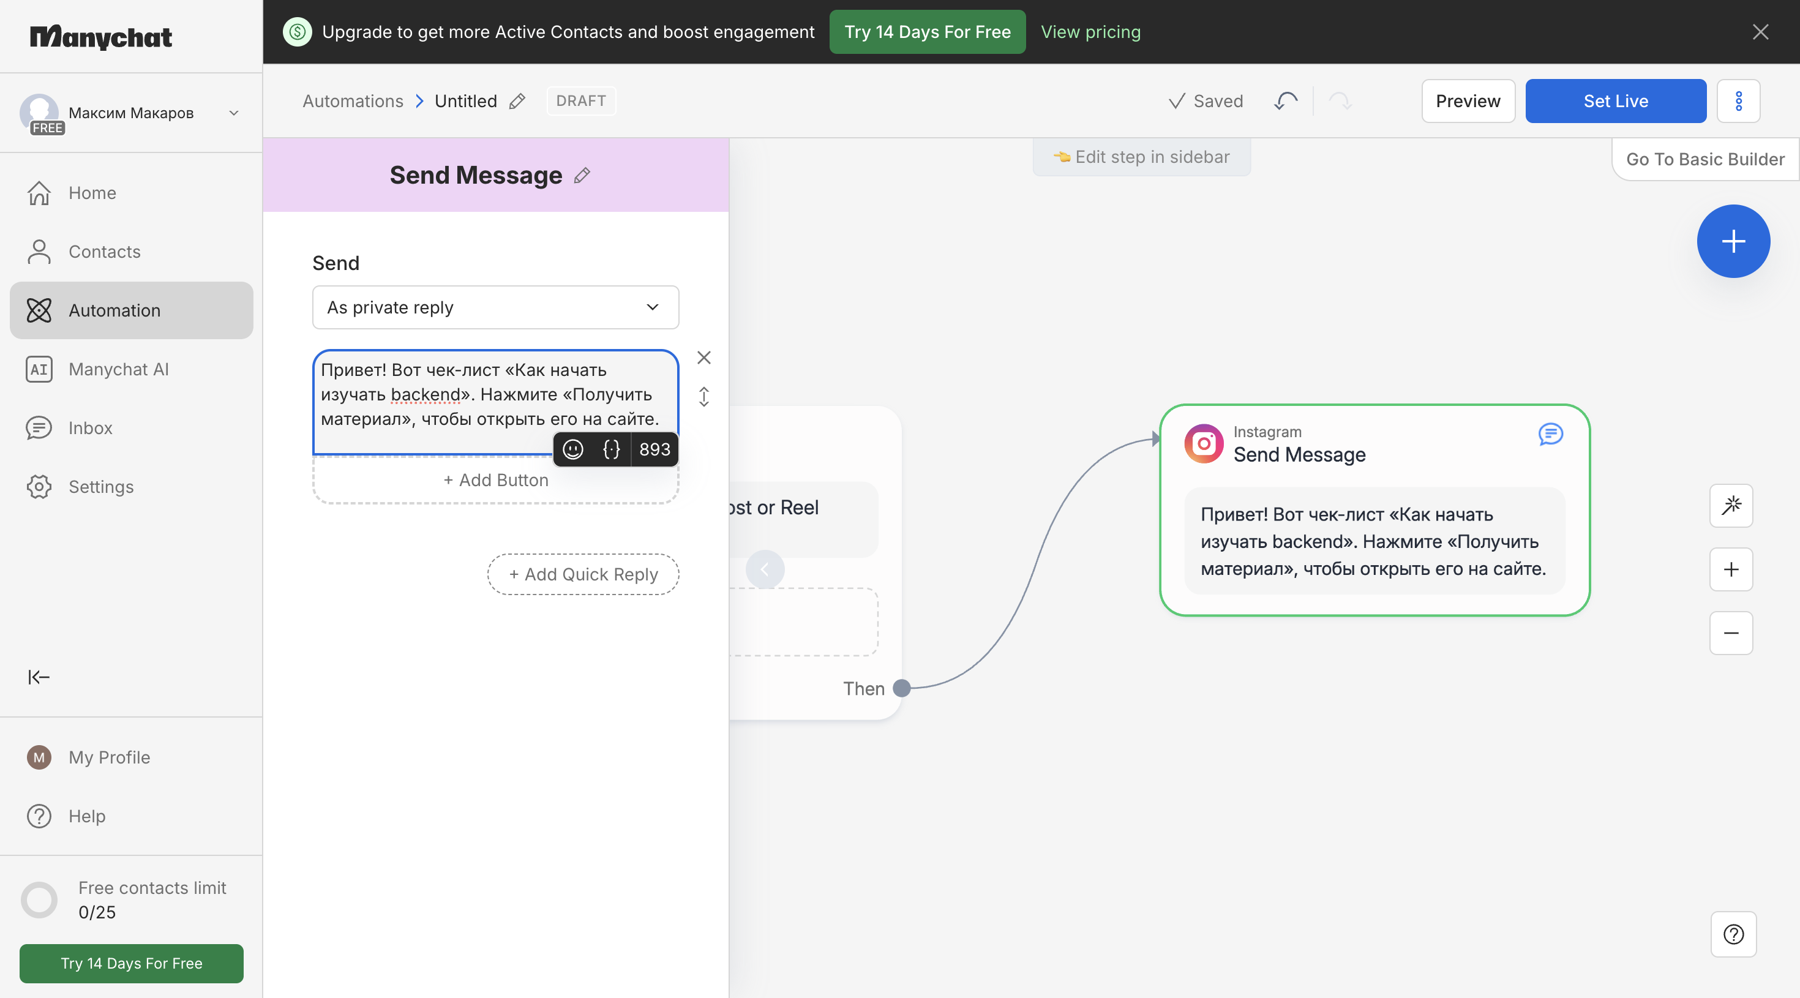1800x998 pixels.
Task: Click the sidebar Try 14 Days For Free button
Action: (x=132, y=963)
